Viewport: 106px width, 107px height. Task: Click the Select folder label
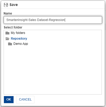(13, 27)
